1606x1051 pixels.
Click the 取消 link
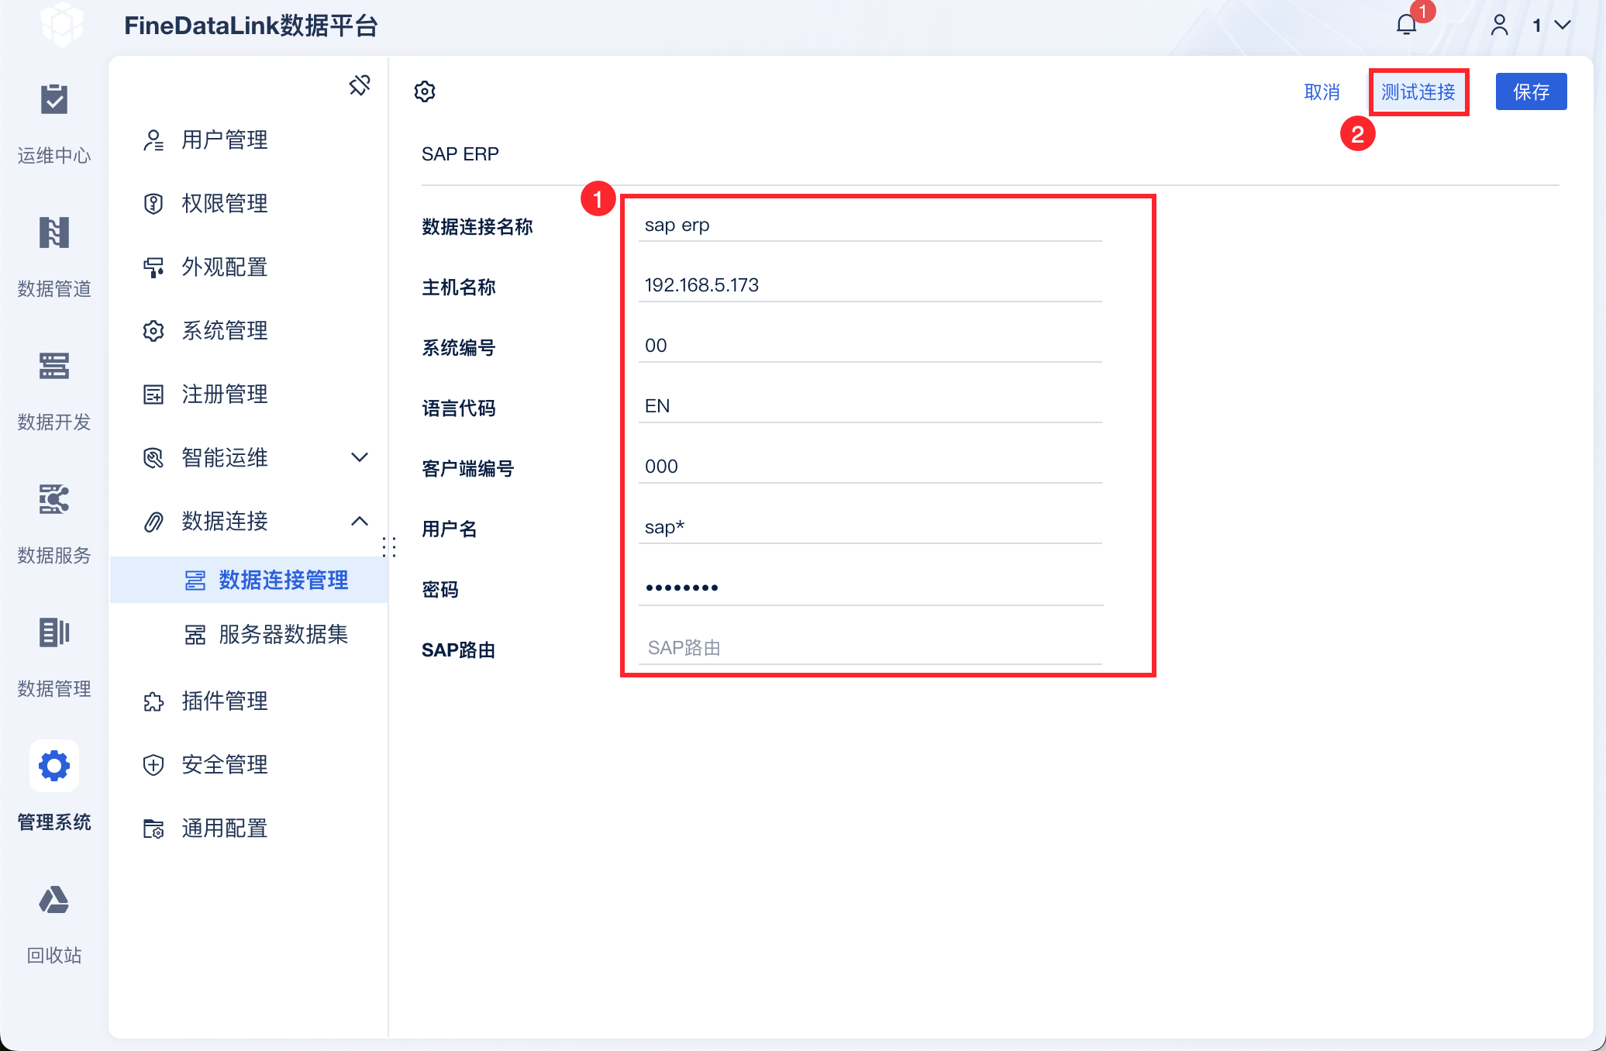click(x=1322, y=92)
